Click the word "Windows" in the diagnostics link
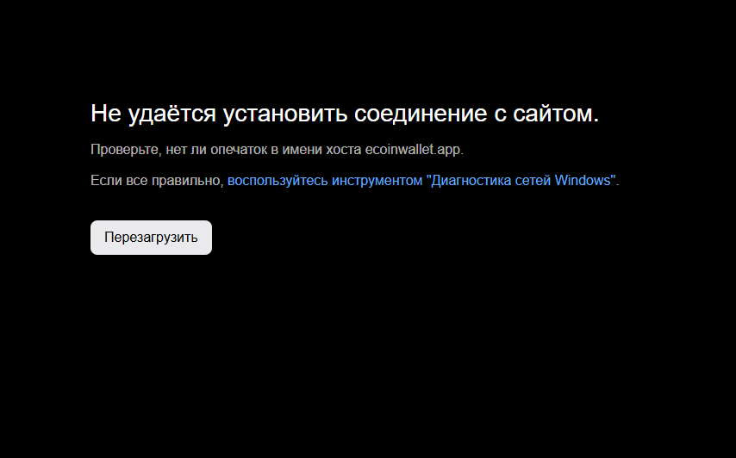 tap(583, 181)
